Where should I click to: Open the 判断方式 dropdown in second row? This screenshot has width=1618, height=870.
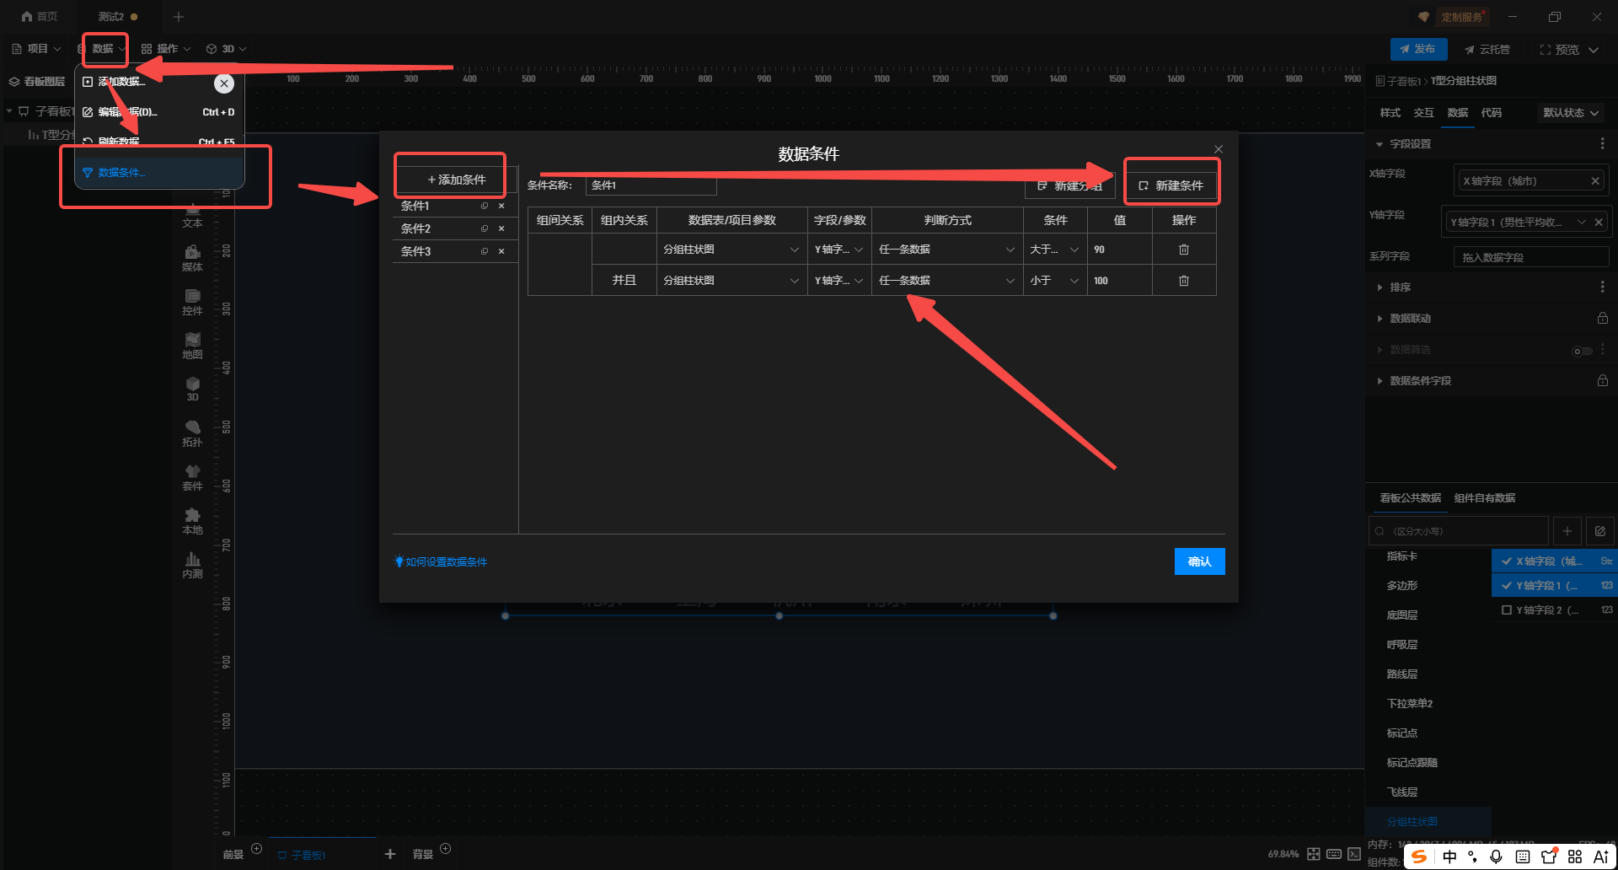coord(946,281)
